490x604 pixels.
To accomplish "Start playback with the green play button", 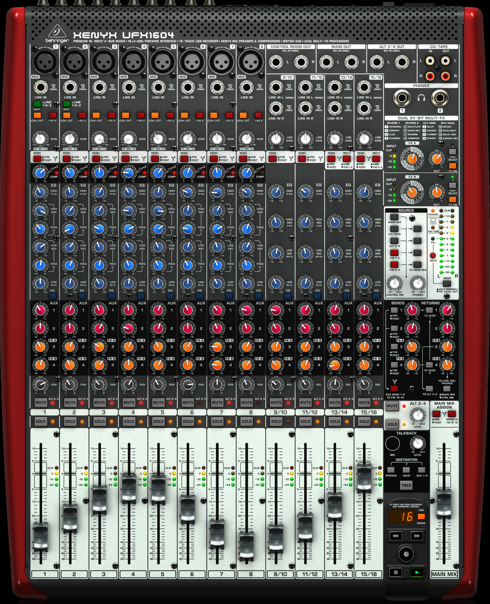I will (x=416, y=572).
